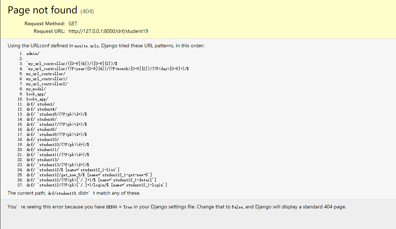396x229 pixels.
Task: Click the my_url_controller2/ pattern
Action: click(47, 84)
